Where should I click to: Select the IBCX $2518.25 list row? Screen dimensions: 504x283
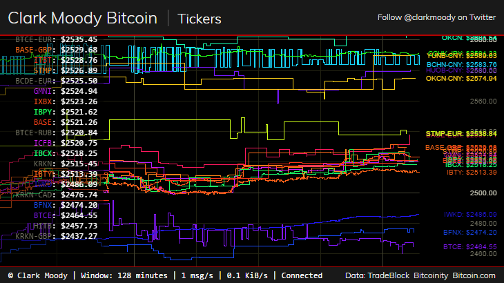(66, 153)
